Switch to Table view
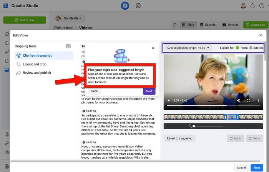Image resolution: width=269 pixels, height=172 pixels. pyautogui.click(x=188, y=25)
